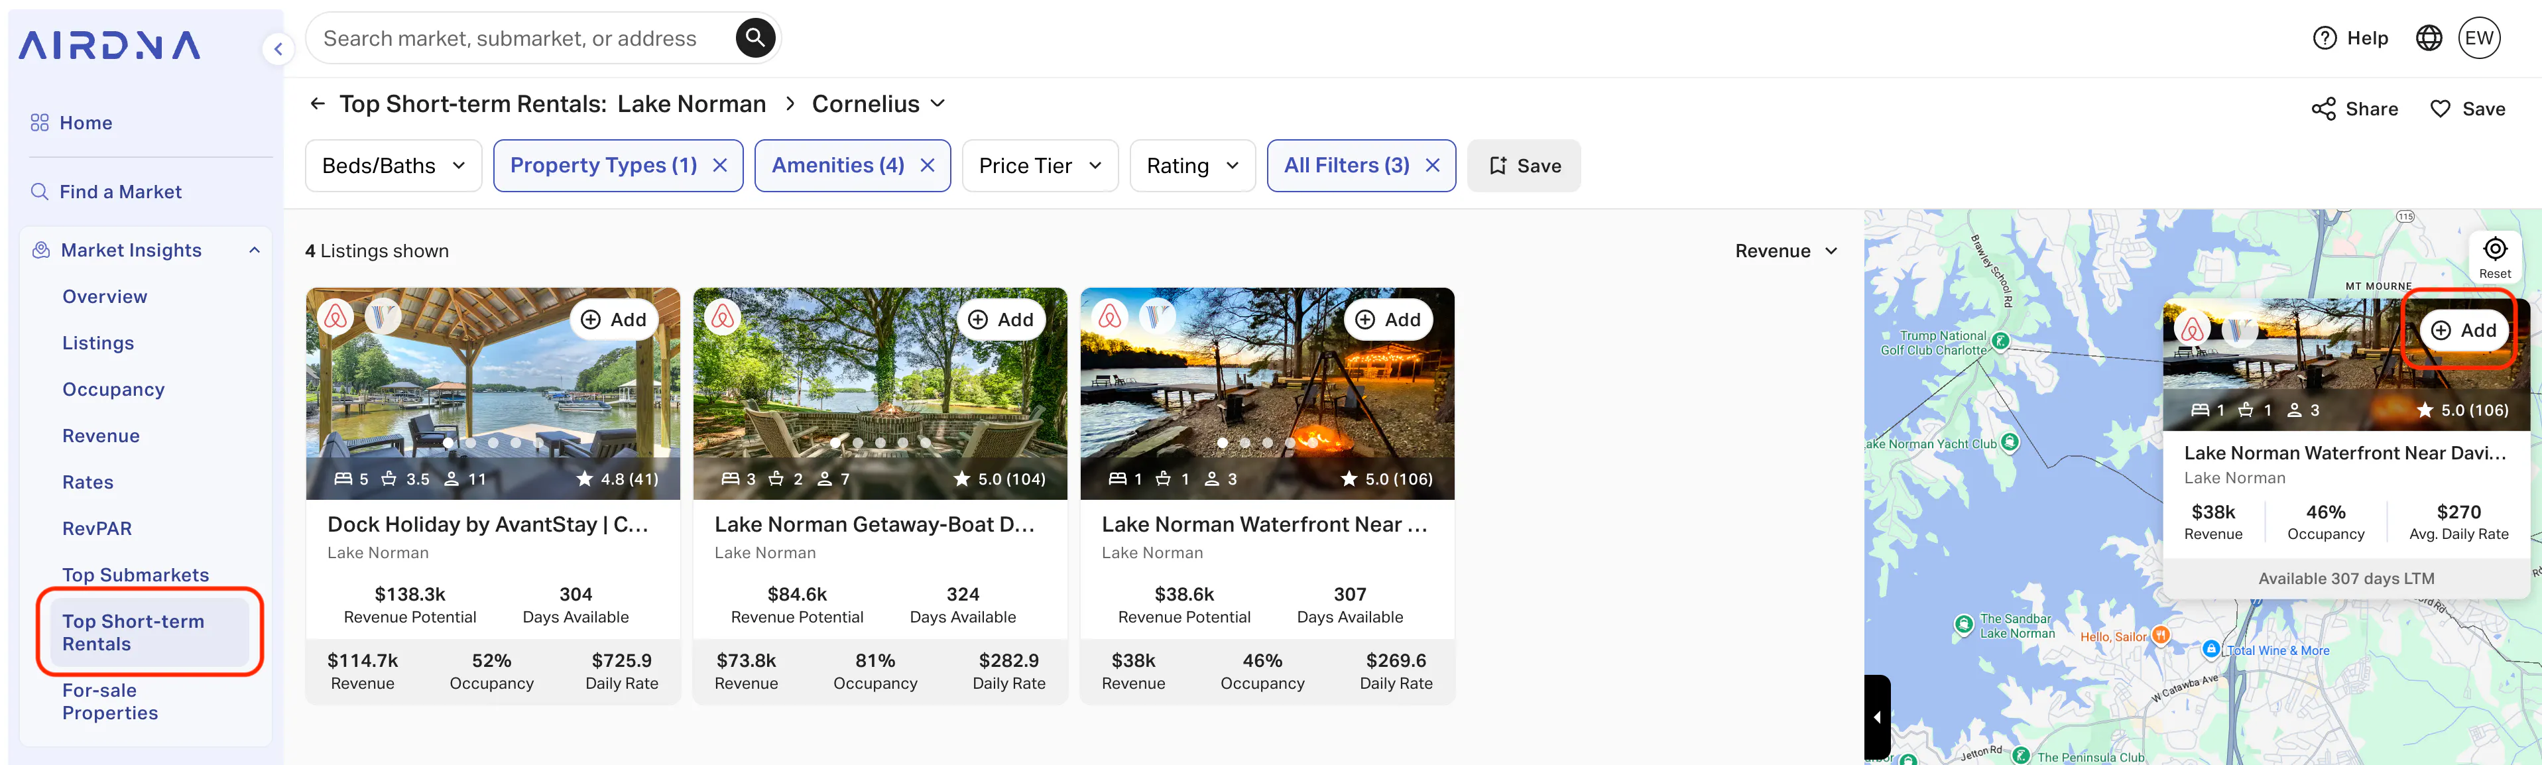Add the Dock Holiday by AvantStay listing

pyautogui.click(x=614, y=320)
